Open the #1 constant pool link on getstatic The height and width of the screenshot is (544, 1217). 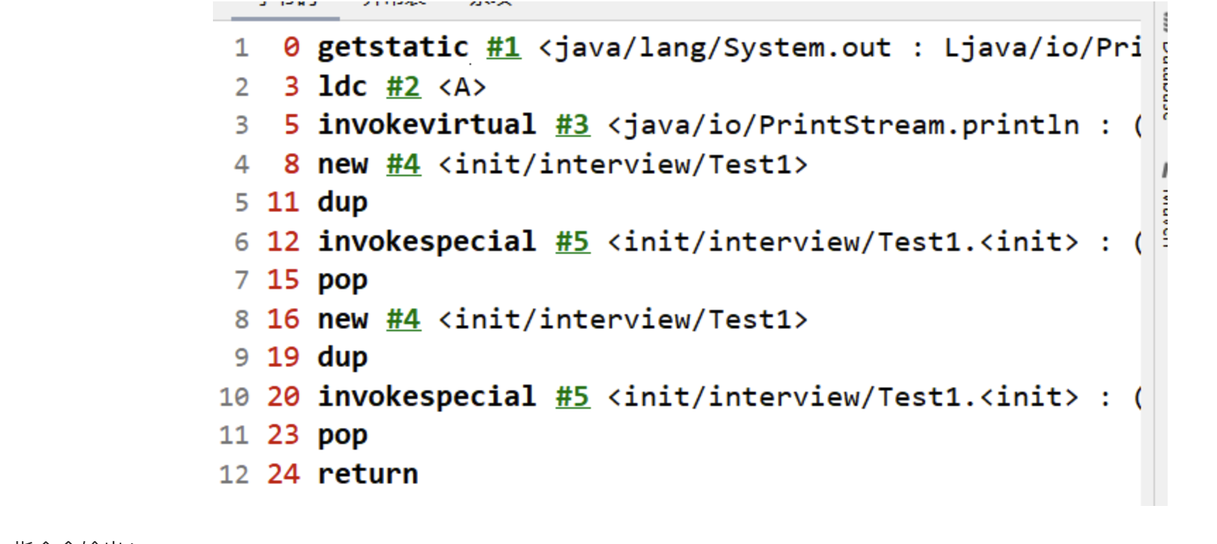pos(503,47)
